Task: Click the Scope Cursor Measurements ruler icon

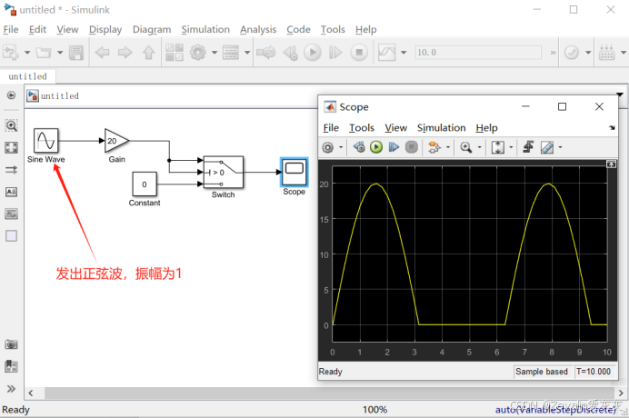Action: coord(547,147)
